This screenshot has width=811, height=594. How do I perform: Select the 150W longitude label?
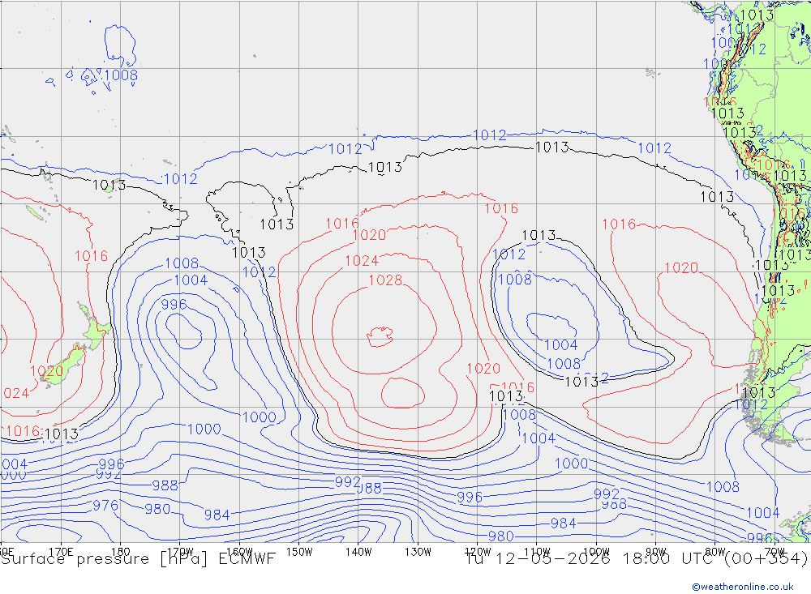pos(299,552)
